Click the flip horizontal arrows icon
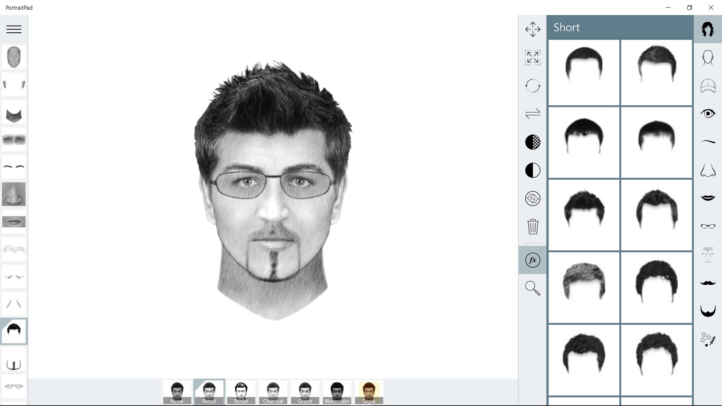The height and width of the screenshot is (406, 722). click(532, 114)
